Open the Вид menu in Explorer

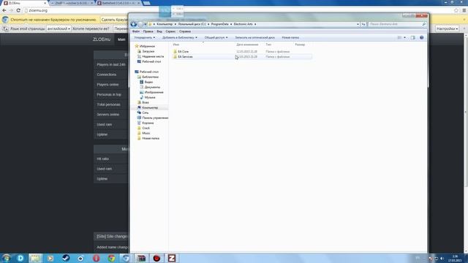click(x=159, y=31)
